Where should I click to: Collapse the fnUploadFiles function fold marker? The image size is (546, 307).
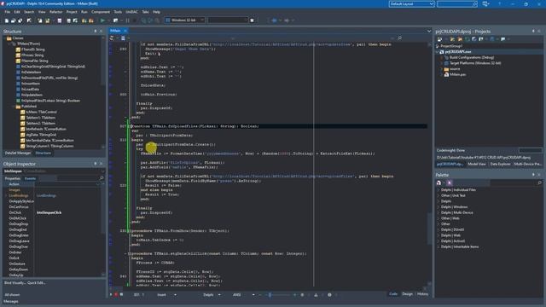[x=130, y=126]
